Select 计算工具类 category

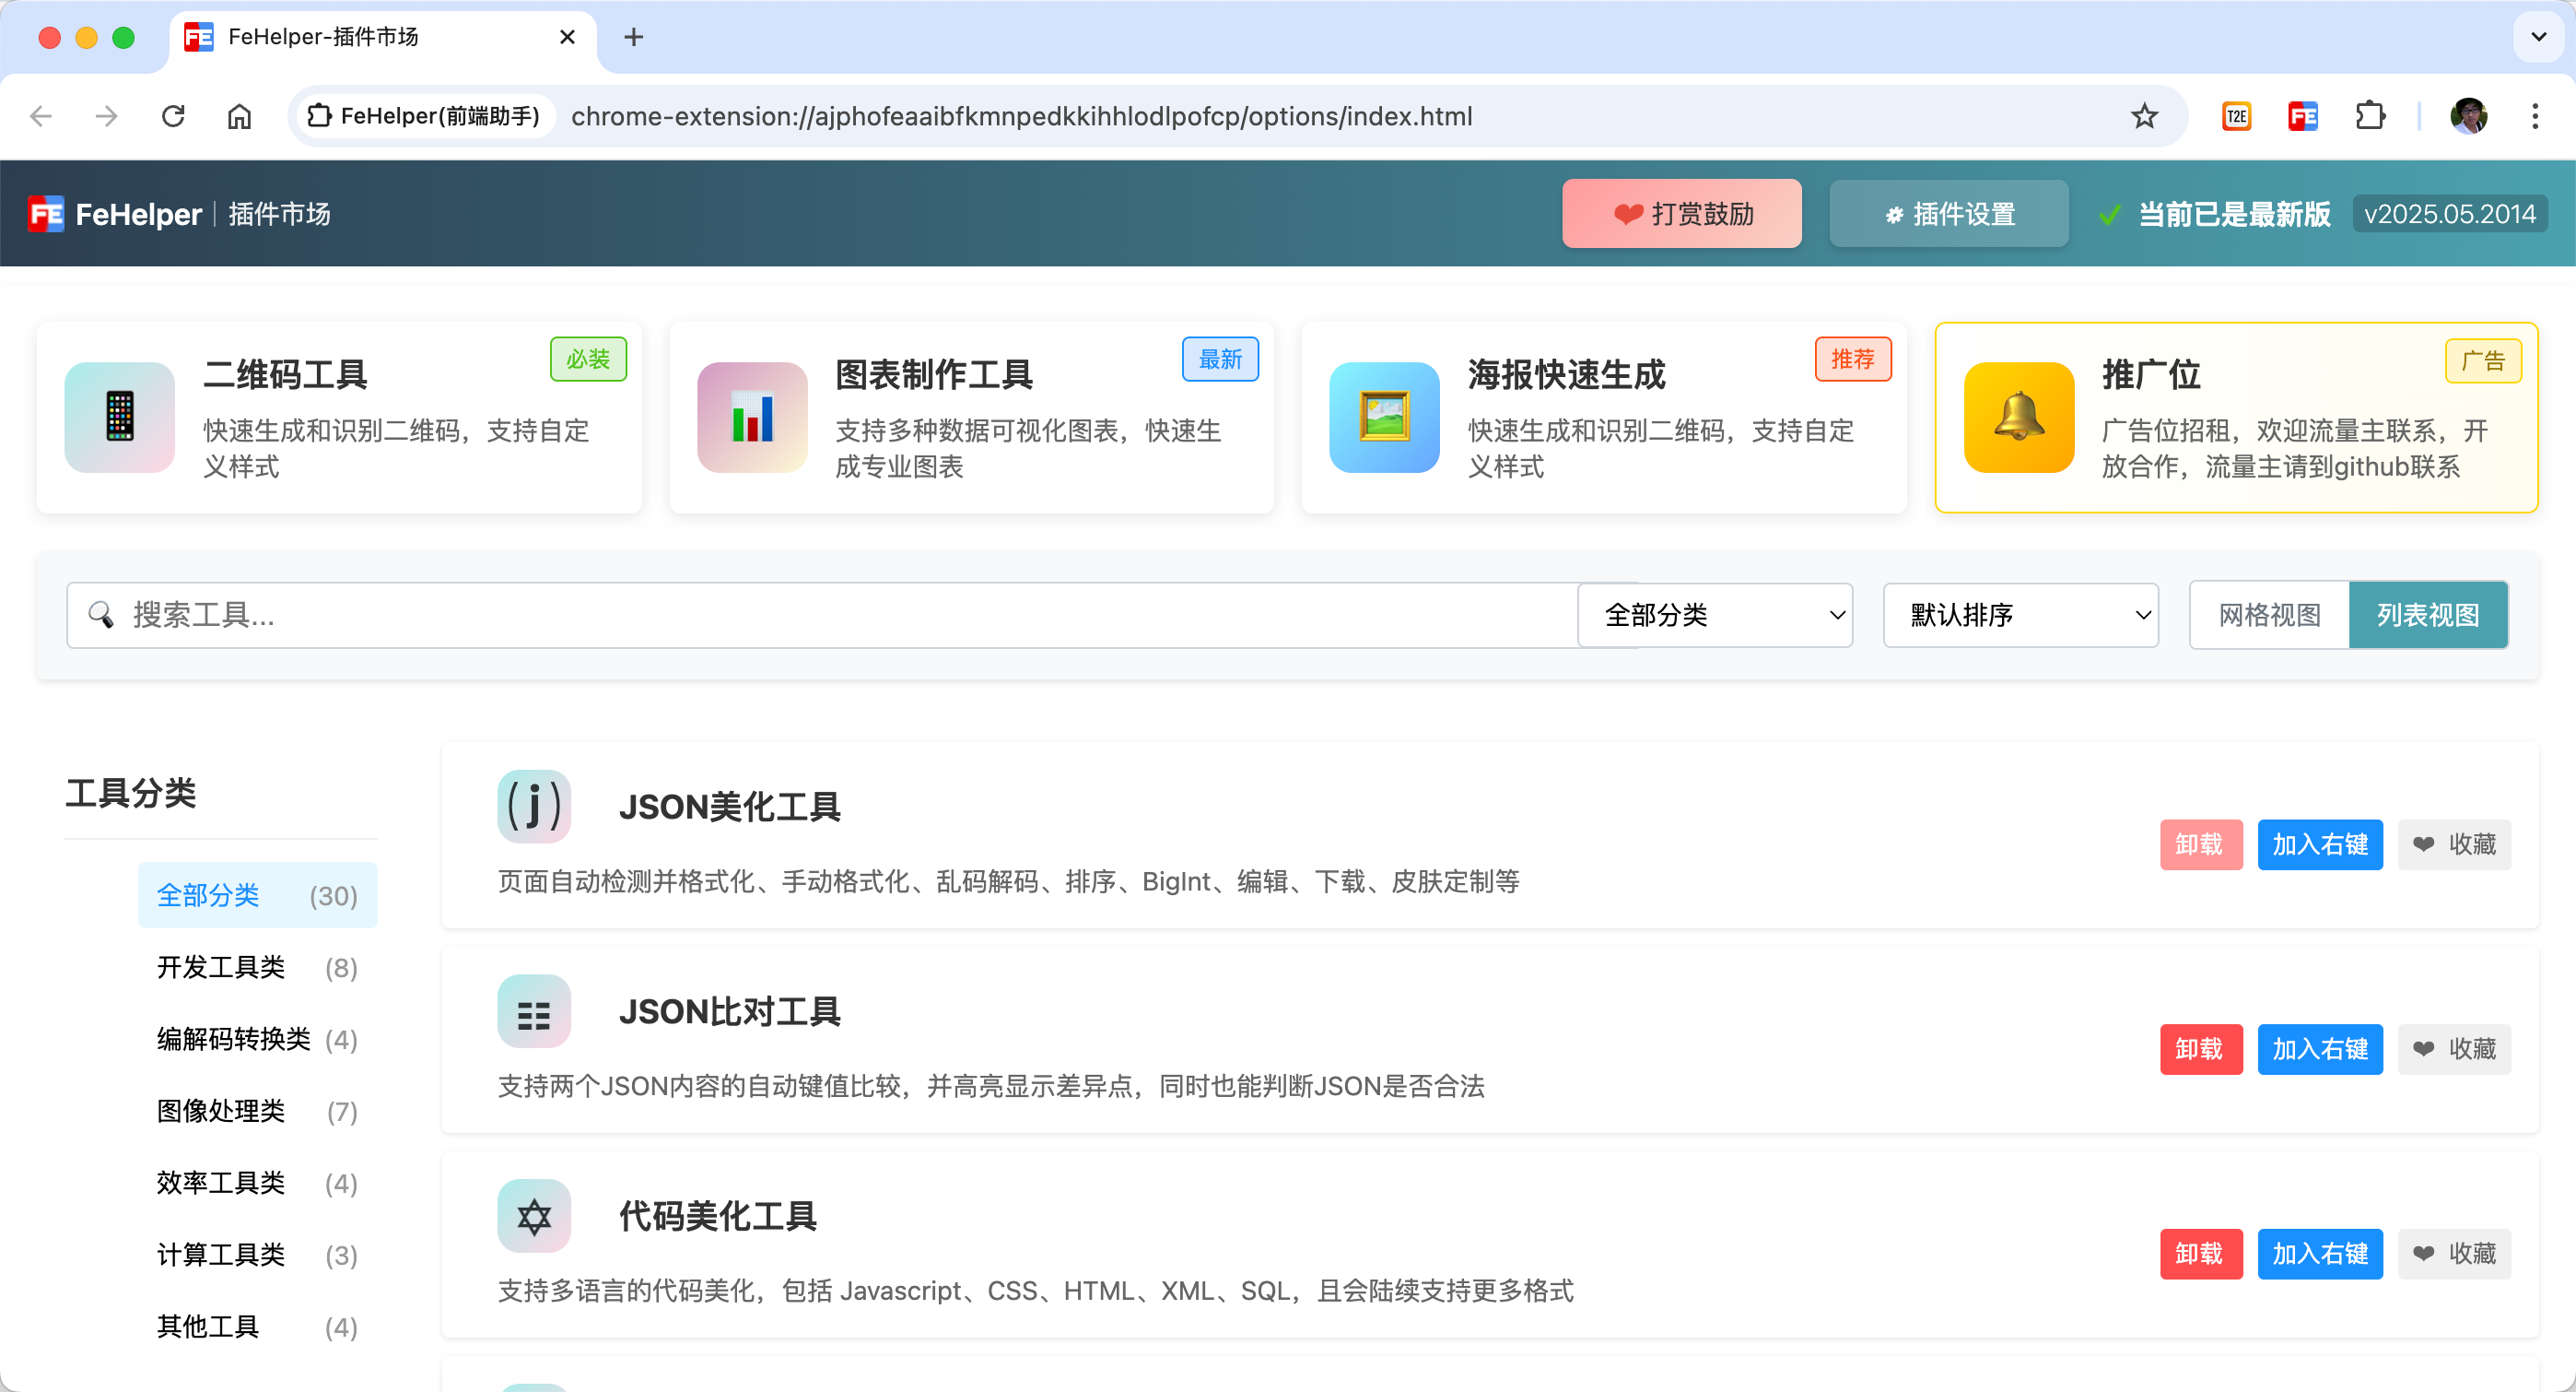pos(257,1255)
